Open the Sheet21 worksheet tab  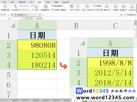click(46, 100)
